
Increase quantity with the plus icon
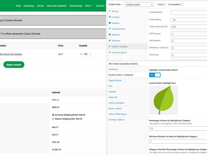tap(81, 54)
